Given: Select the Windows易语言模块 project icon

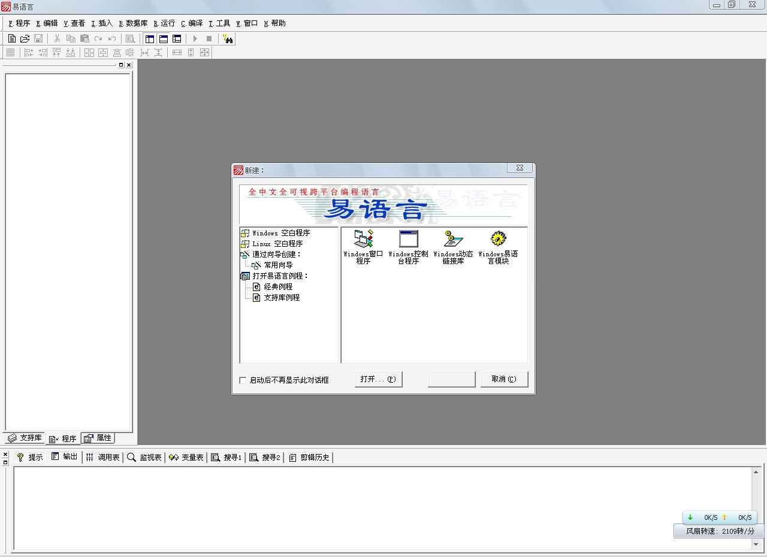Looking at the screenshot, I should coord(498,247).
